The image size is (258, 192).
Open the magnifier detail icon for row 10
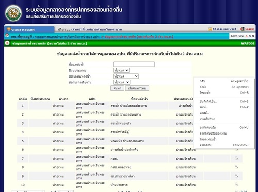click(237, 184)
